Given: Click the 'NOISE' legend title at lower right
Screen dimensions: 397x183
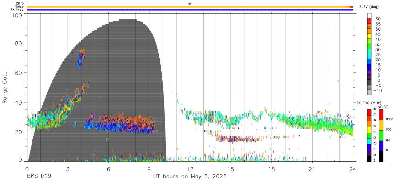Looking at the screenshot, I should tap(383, 107).
